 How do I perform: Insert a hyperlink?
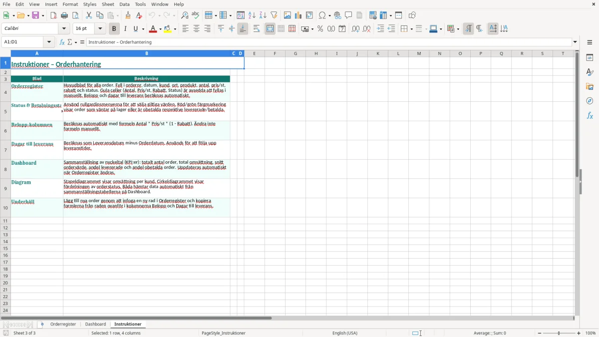337,15
